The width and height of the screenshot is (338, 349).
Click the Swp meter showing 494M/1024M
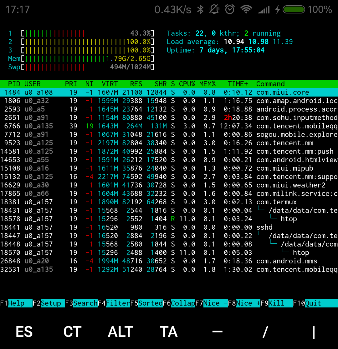point(81,67)
